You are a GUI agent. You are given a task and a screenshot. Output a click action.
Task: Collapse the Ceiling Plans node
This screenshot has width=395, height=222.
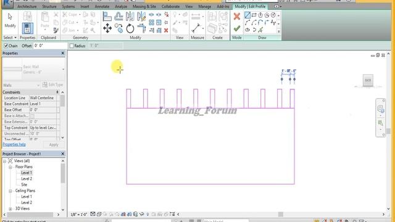point(10,191)
